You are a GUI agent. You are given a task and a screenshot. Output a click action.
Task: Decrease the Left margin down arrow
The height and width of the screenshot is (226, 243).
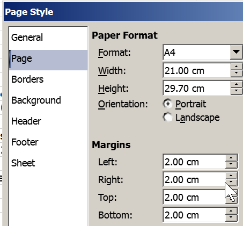tap(231, 164)
